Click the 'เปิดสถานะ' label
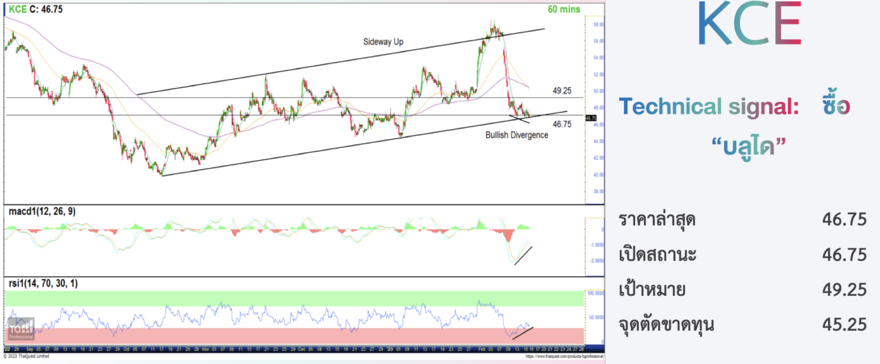The image size is (880, 364). pos(658,254)
